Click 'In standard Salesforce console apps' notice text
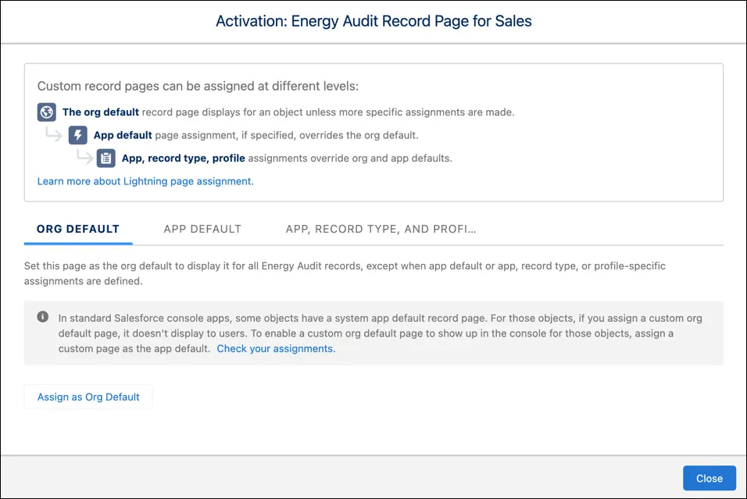This screenshot has height=499, width=747. coord(381,333)
